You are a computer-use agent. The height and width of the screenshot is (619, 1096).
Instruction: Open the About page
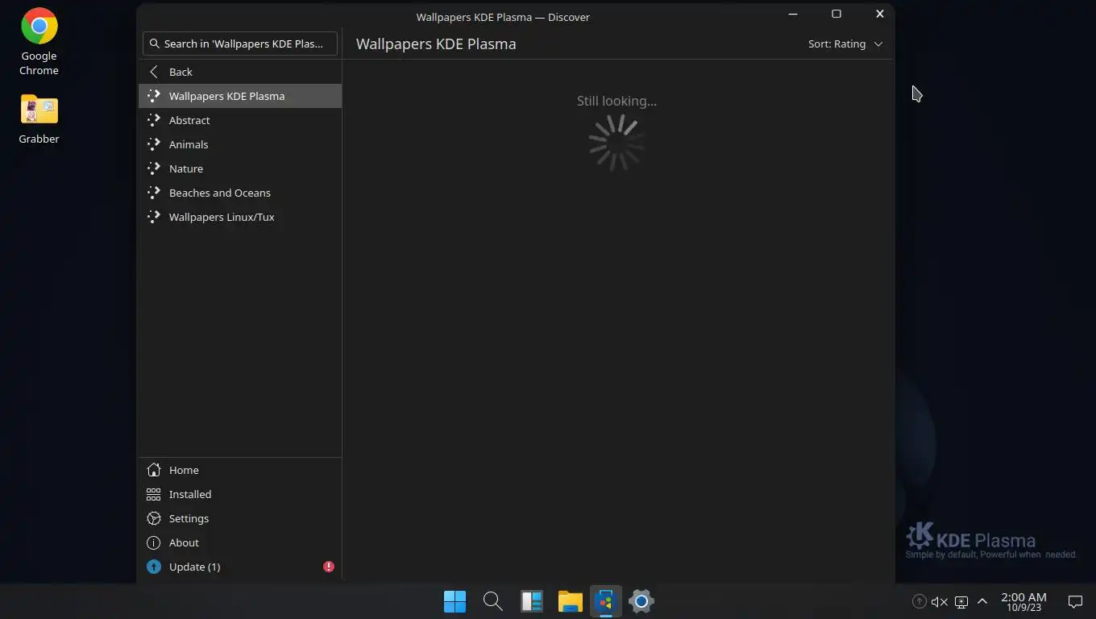(240, 542)
